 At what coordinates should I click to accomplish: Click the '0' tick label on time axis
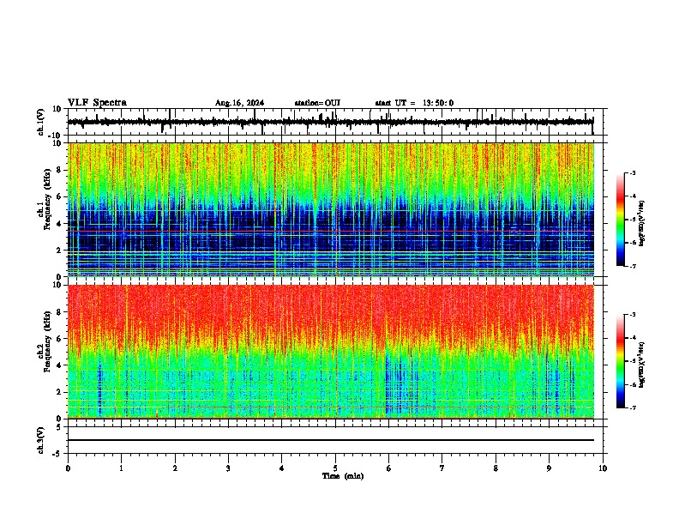[x=68, y=468]
